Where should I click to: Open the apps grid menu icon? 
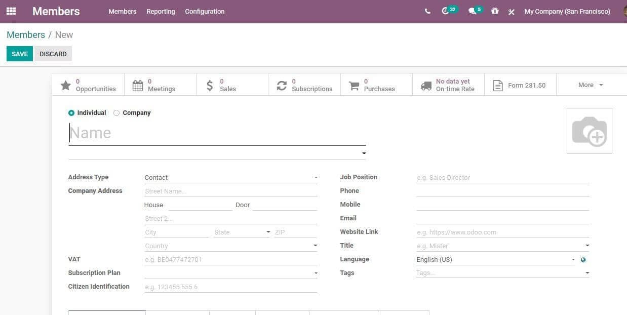(x=11, y=11)
